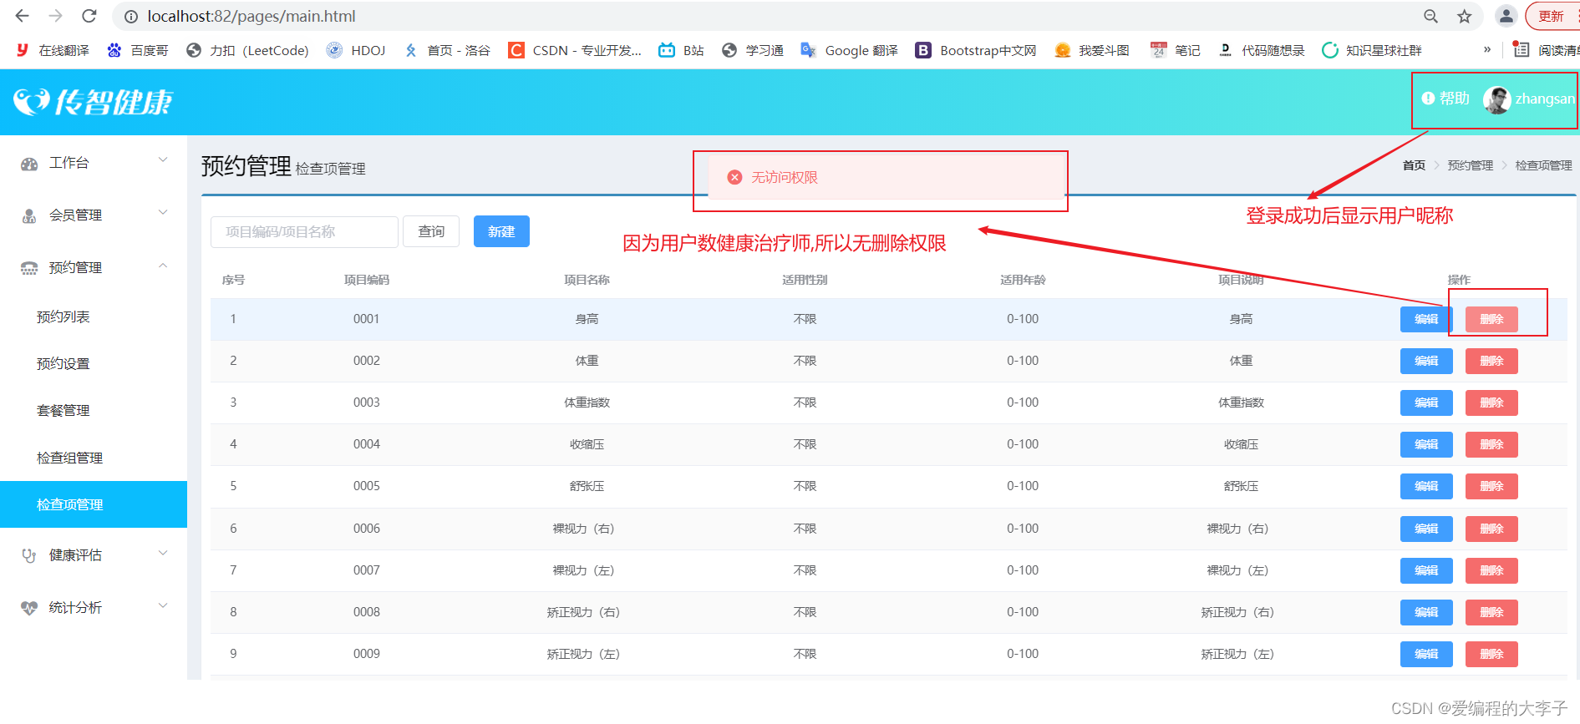Bookmark this page with the star icon
The height and width of the screenshot is (724, 1580).
point(1465,16)
